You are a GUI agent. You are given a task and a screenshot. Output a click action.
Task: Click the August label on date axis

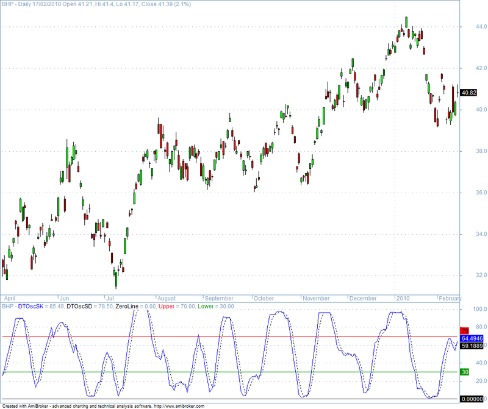click(167, 298)
